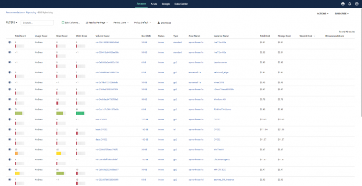Sort by Storage Cost column header
The image size is (362, 186).
284,36
